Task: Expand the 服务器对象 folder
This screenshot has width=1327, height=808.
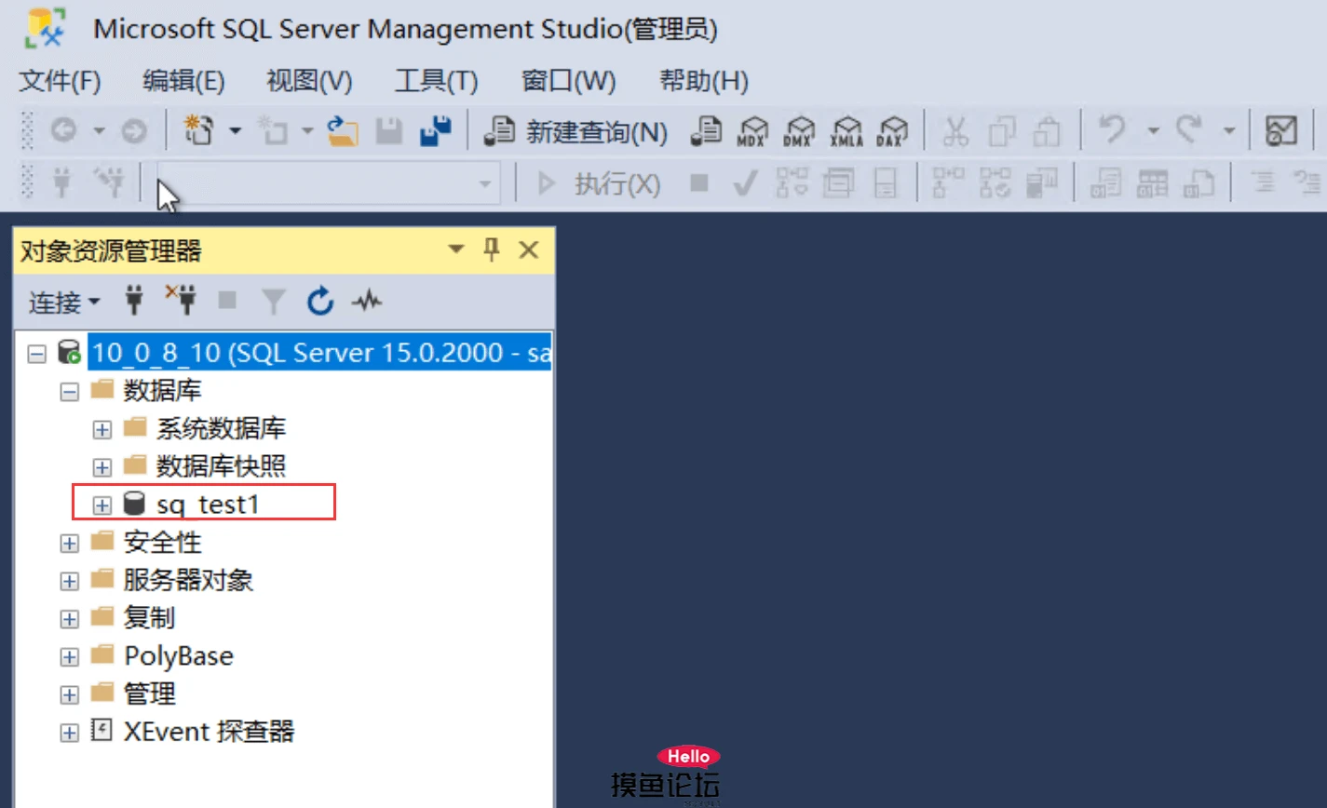Action: (70, 581)
